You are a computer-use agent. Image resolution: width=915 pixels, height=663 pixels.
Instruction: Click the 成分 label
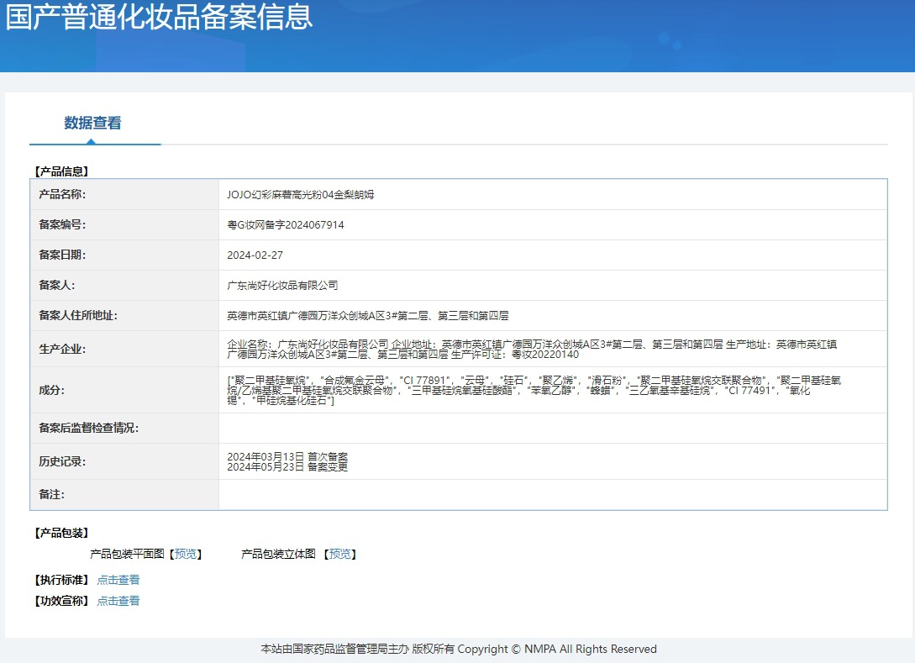pos(52,390)
